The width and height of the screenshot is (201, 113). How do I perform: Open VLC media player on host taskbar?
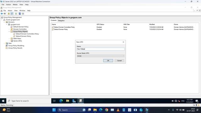click(118, 110)
